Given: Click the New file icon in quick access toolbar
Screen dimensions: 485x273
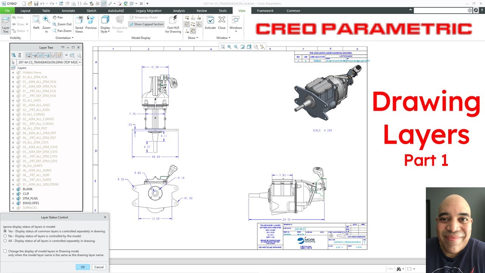Looking at the screenshot, I should pos(23,3).
